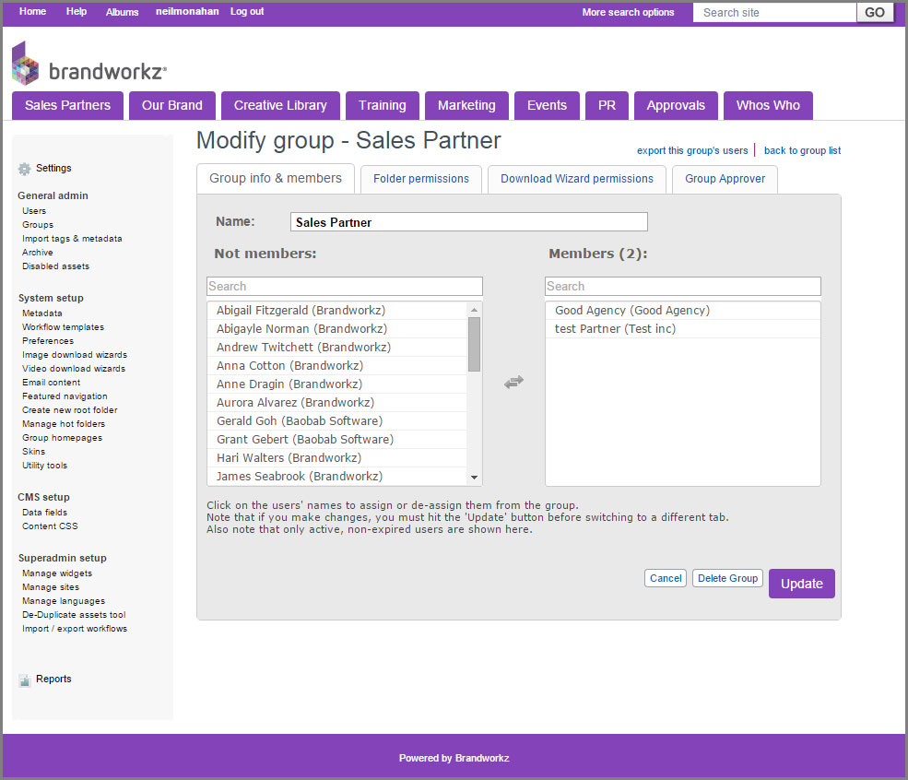This screenshot has height=780, width=908.
Task: Open Workflow templates under System setup
Action: [x=63, y=327]
